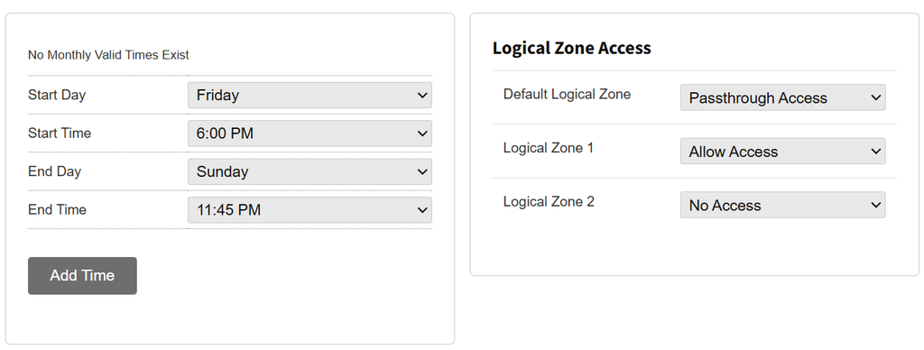This screenshot has height=350, width=924.
Task: Click the chevron arrow on the Friday selector
Action: (422, 95)
